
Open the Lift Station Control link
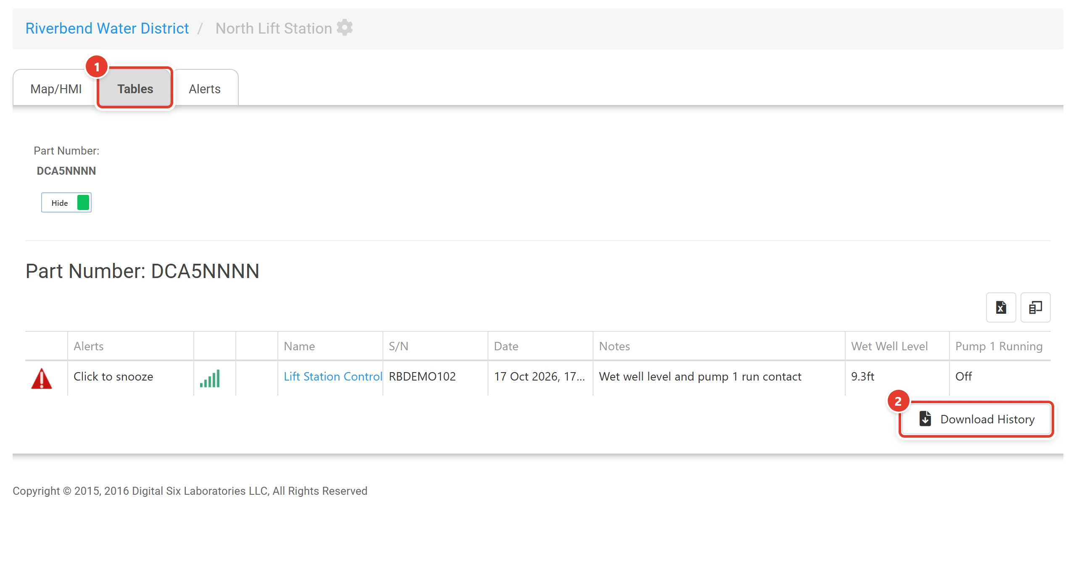pos(333,376)
